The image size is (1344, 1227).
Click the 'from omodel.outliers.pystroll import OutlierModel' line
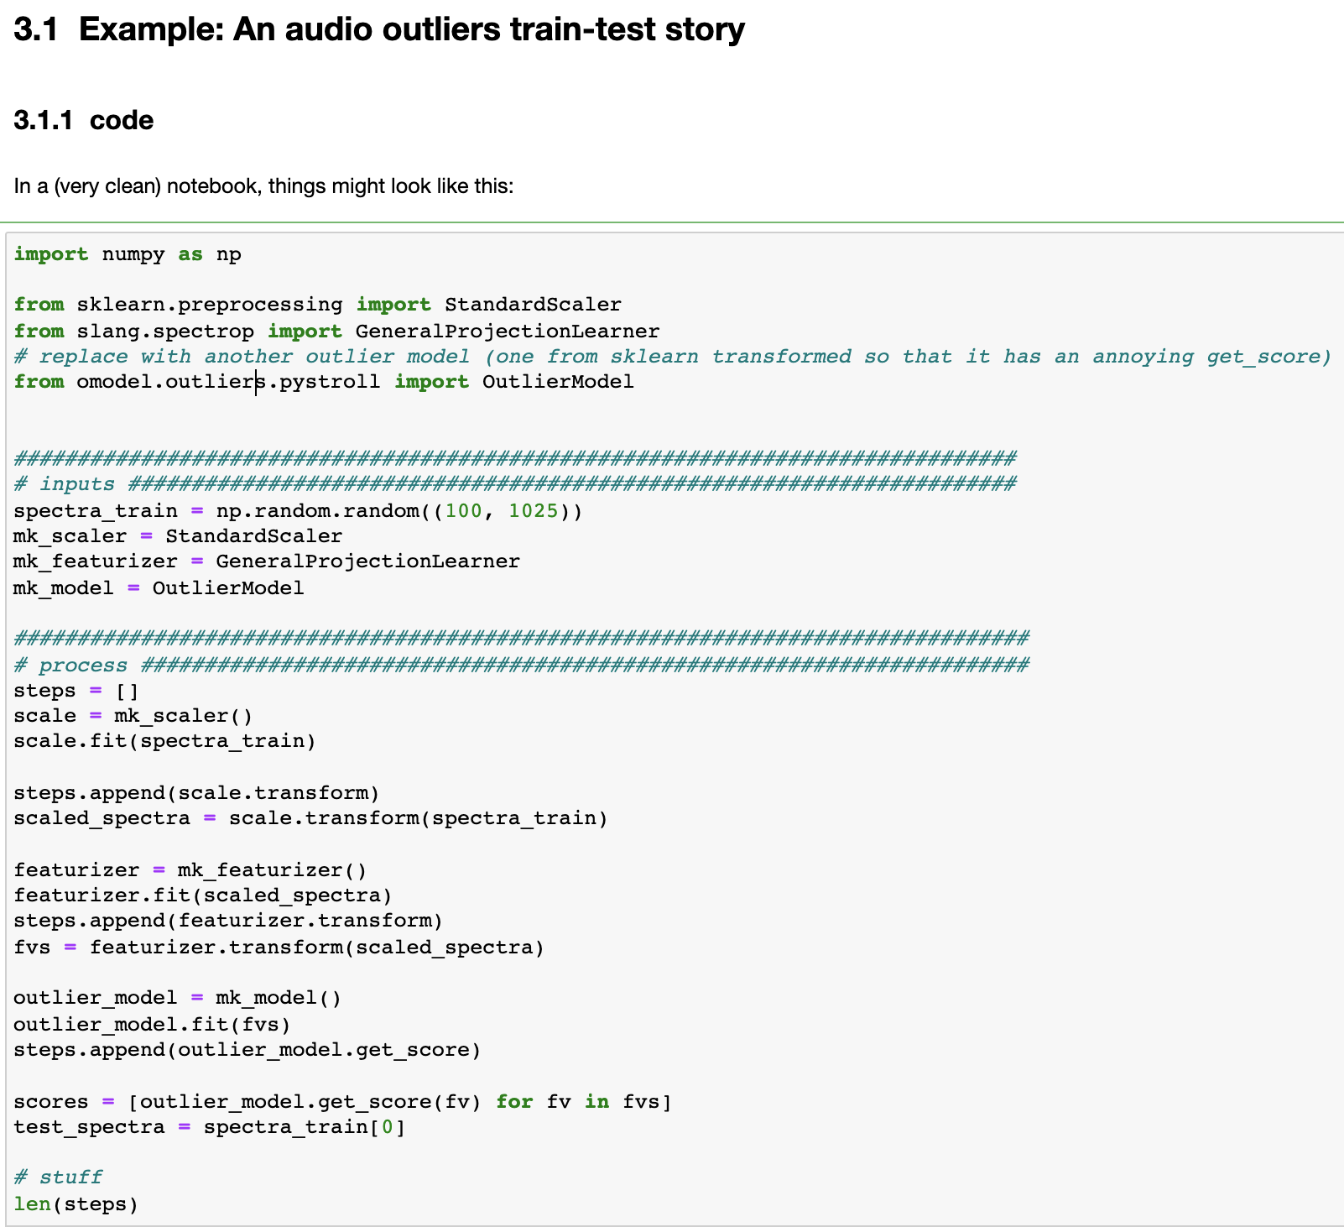[324, 382]
